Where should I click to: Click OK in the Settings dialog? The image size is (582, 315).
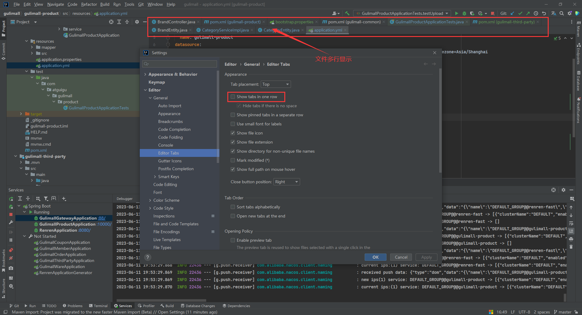[x=375, y=257]
